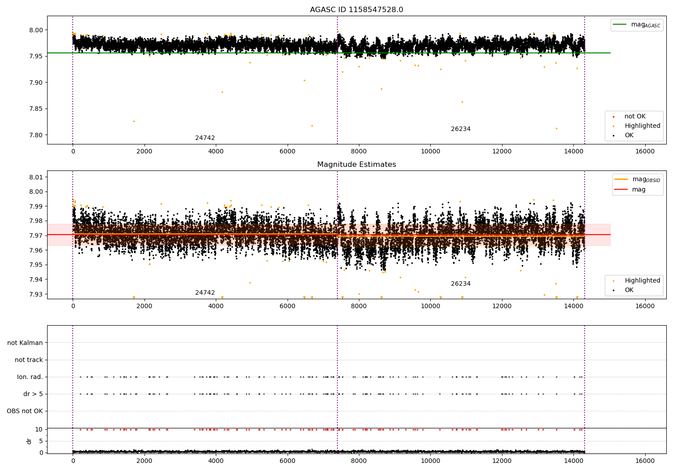
Task: Click '26234' in the Magnitude Estimates panel
Action: [461, 284]
